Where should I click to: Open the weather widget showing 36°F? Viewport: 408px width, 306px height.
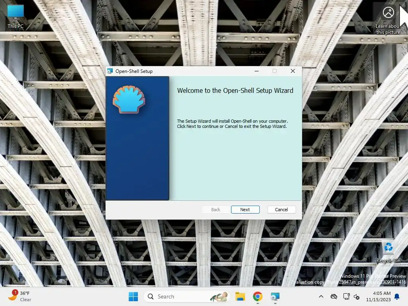(x=20, y=296)
